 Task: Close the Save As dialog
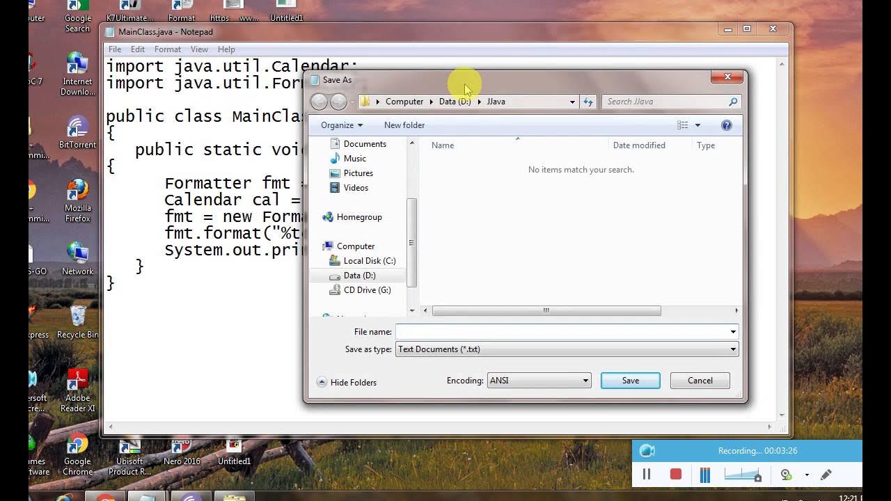click(727, 77)
